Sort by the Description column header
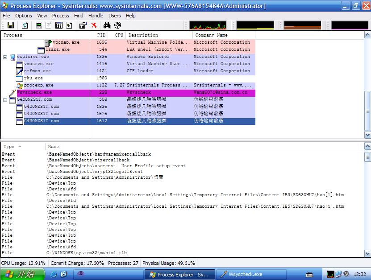Viewport: 371px width, 280px height. pyautogui.click(x=159, y=35)
